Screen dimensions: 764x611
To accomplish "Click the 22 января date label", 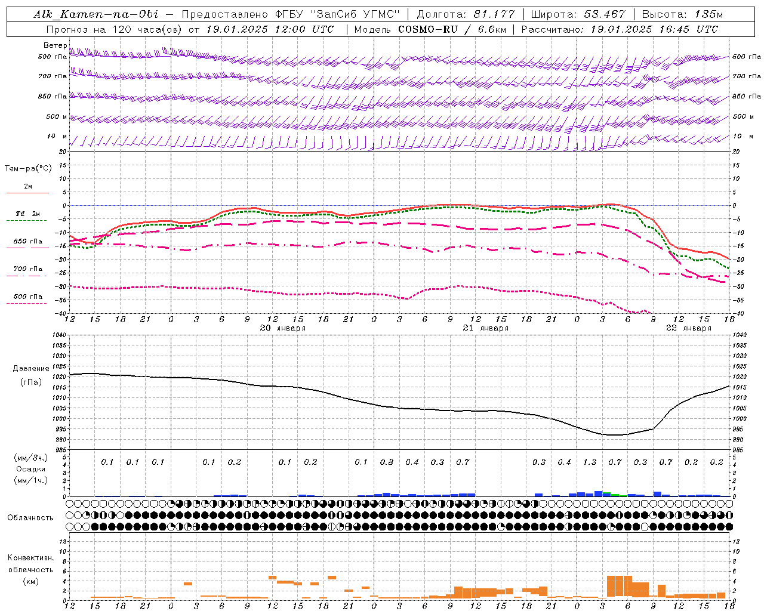I will point(689,328).
